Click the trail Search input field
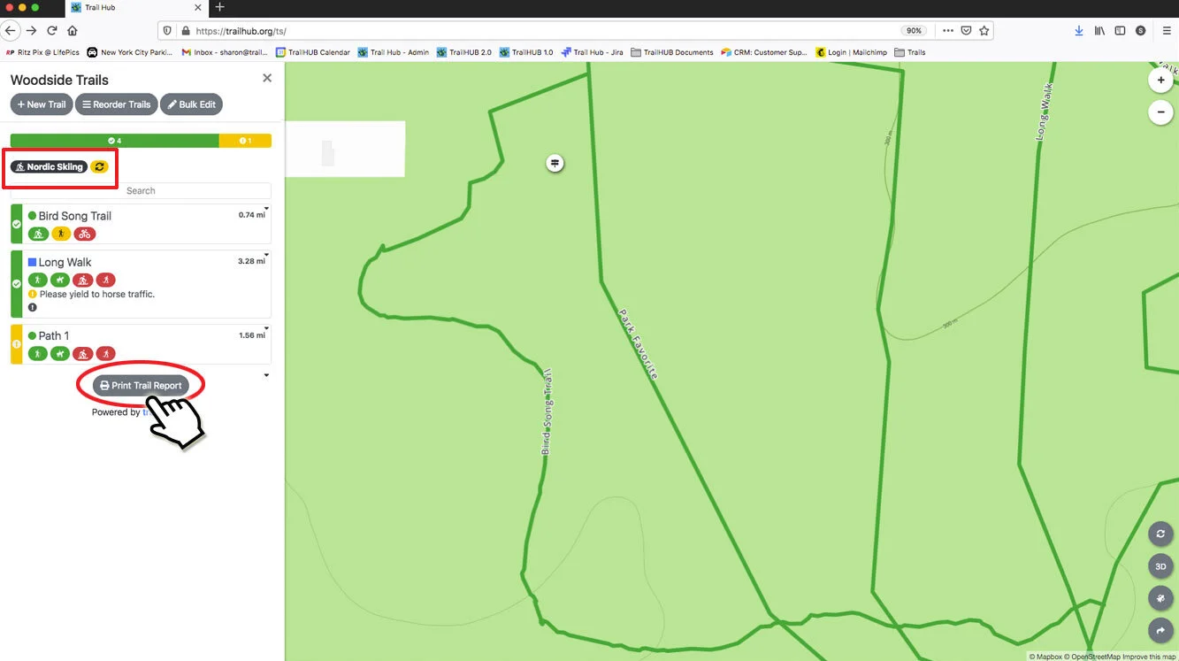 141,190
